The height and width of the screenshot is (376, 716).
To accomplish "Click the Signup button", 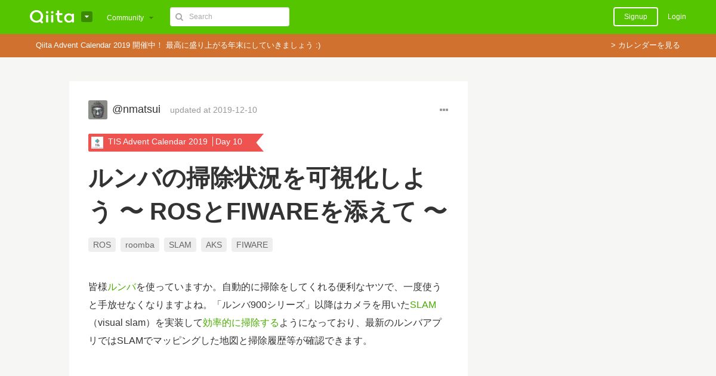I will (635, 17).
